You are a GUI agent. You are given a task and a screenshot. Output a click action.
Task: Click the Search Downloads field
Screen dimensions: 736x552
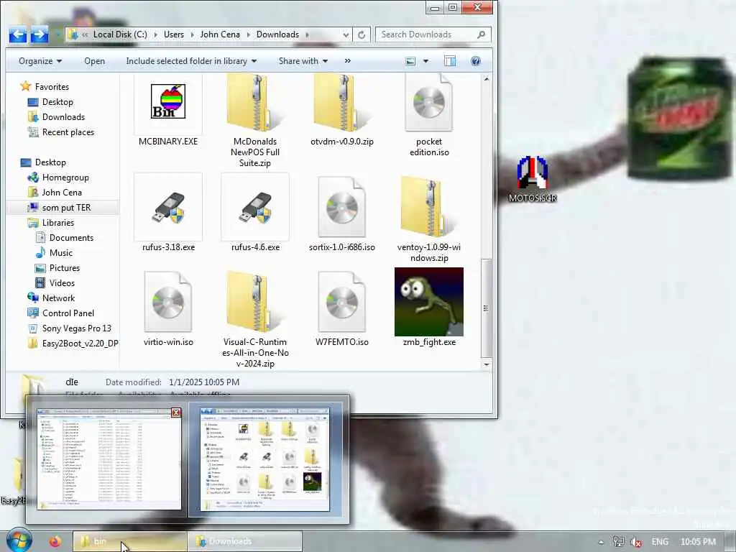pos(433,34)
